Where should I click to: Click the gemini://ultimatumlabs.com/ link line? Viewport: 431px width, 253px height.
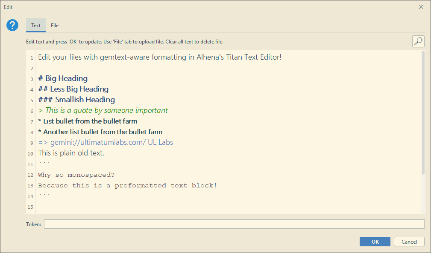tap(106, 142)
